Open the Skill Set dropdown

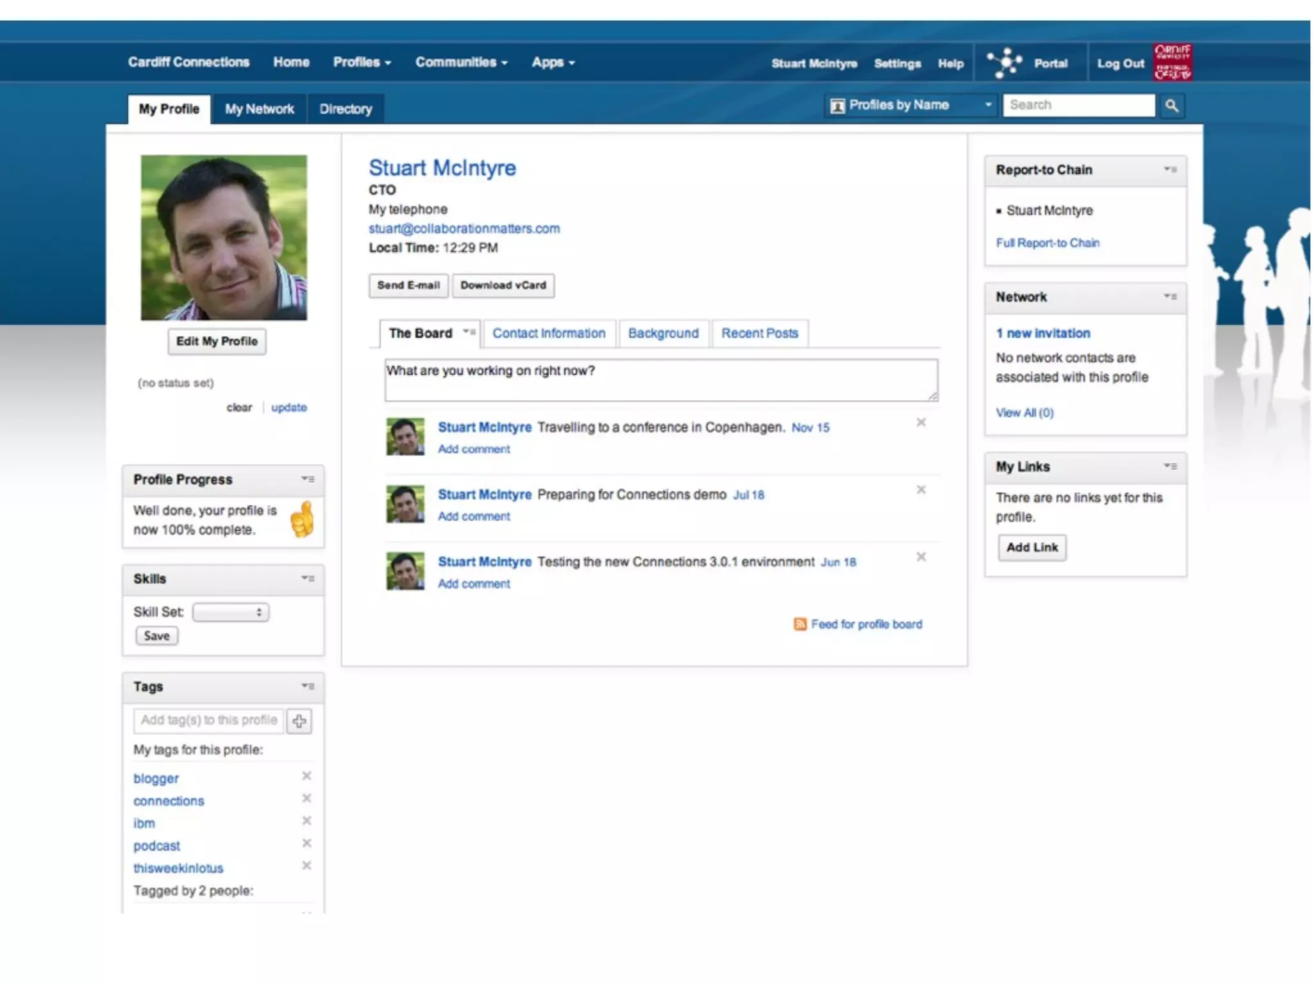[231, 612]
